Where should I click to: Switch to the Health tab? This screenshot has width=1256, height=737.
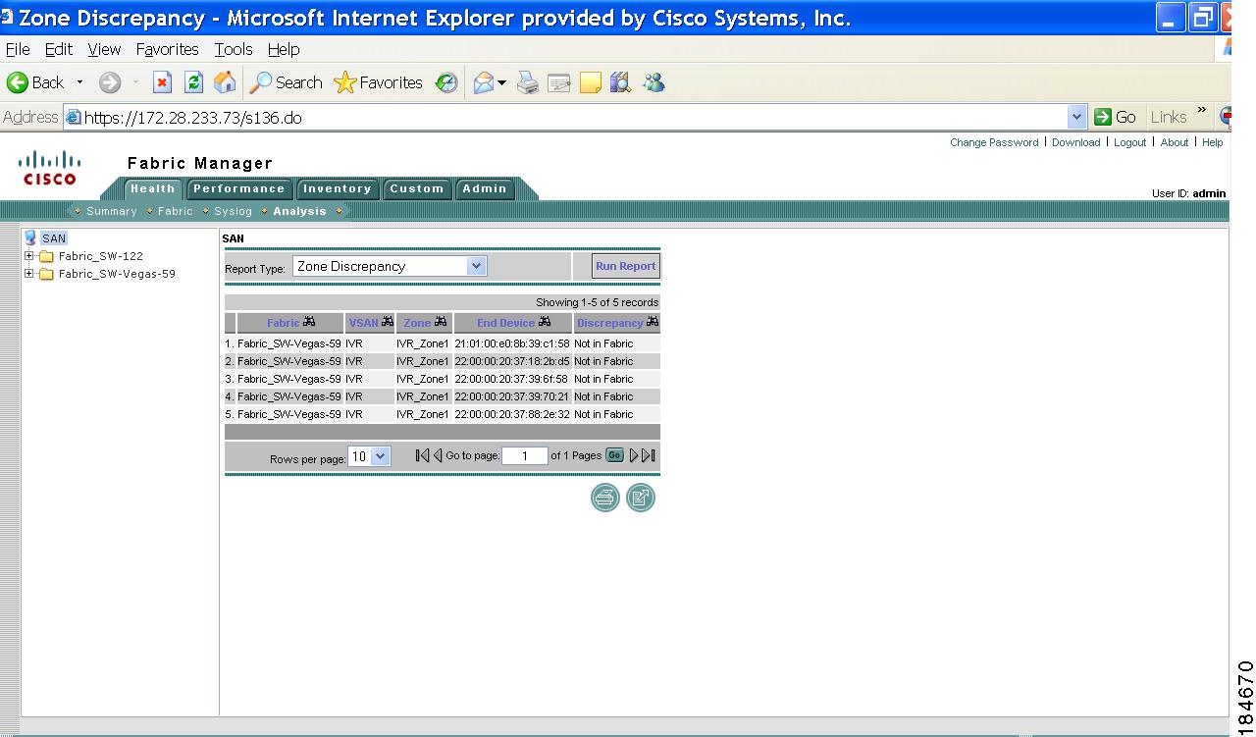153,189
